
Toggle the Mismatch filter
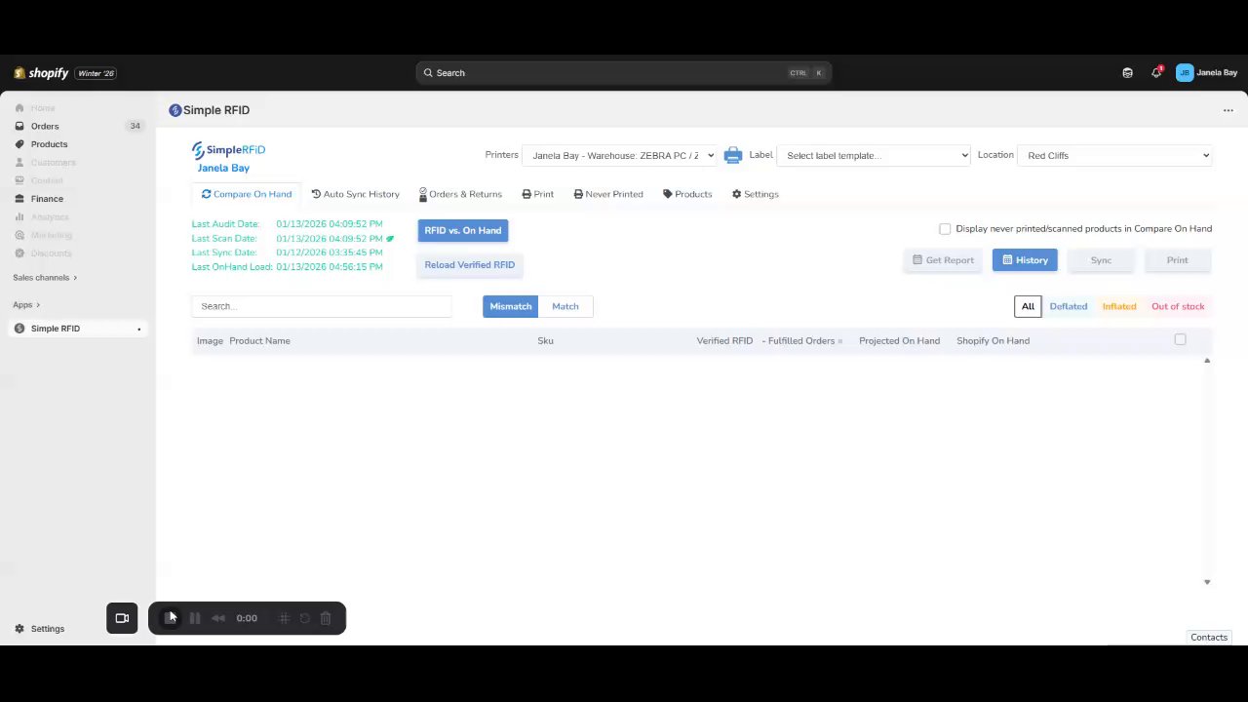coord(511,306)
